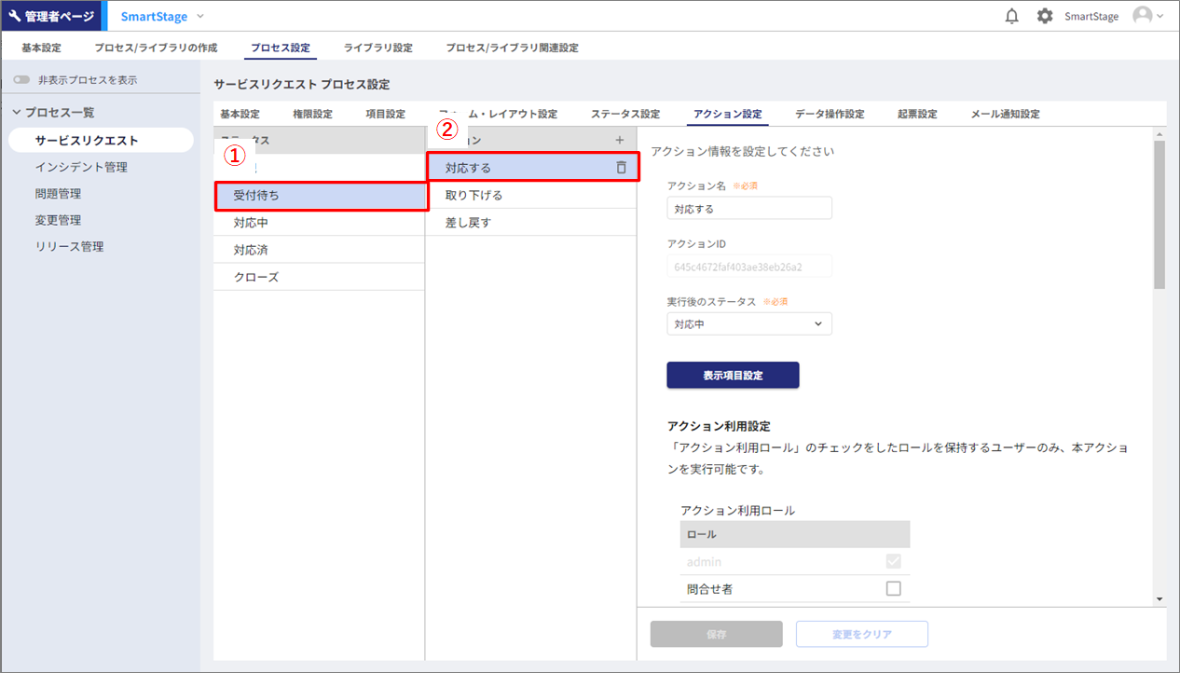Click the plus icon to add action
Image resolution: width=1180 pixels, height=673 pixels.
(x=620, y=140)
